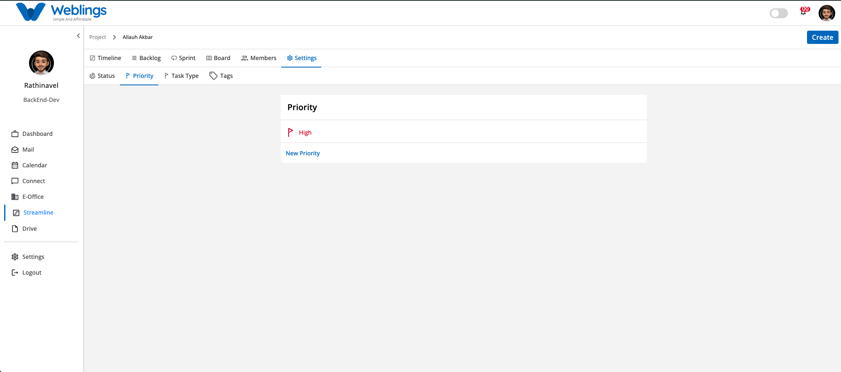Open Calendar from the sidebar
Screen dimensions: 841x372
coord(29,165)
